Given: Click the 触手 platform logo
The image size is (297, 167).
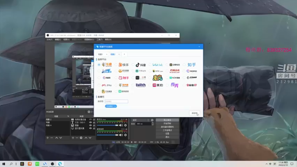Looking at the screenshot, I should pos(124,78).
